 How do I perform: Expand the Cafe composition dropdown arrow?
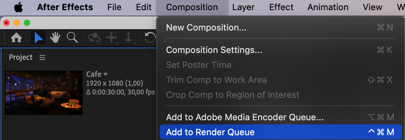[106, 74]
